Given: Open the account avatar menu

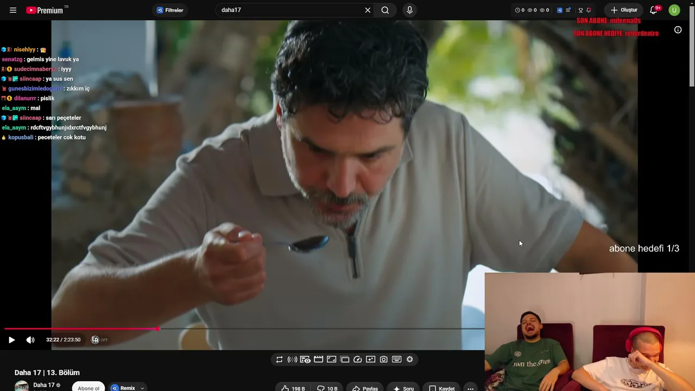Looking at the screenshot, I should click(x=674, y=10).
